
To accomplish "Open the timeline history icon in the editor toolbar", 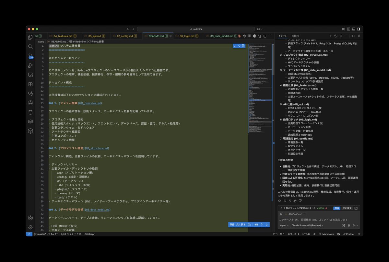I will (244, 36).
